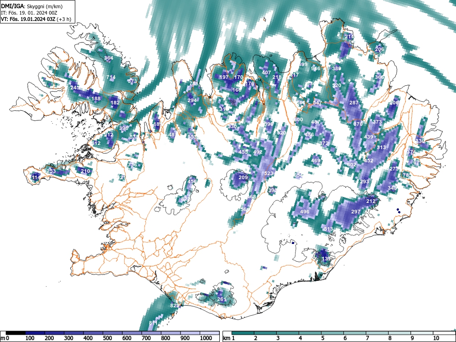Click the darkest teal swatch in km legend
This screenshot has width=456, height=342.
tap(243, 333)
